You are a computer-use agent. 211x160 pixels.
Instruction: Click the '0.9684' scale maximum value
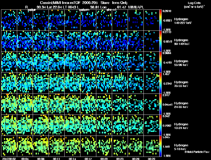pos(167,53)
